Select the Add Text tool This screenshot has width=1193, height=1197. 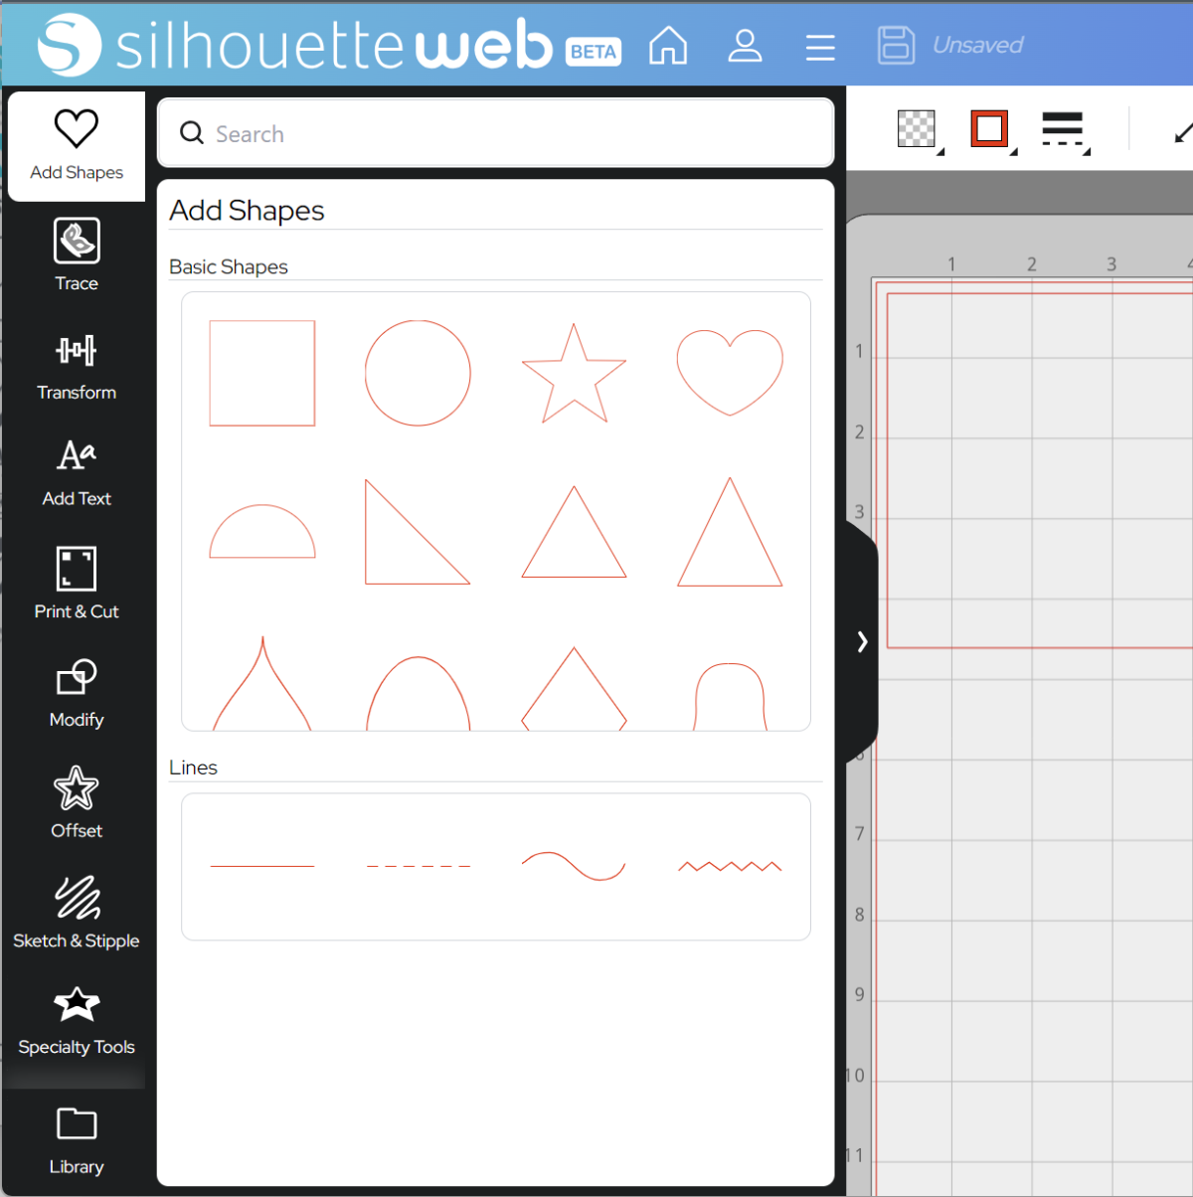pyautogui.click(x=77, y=474)
